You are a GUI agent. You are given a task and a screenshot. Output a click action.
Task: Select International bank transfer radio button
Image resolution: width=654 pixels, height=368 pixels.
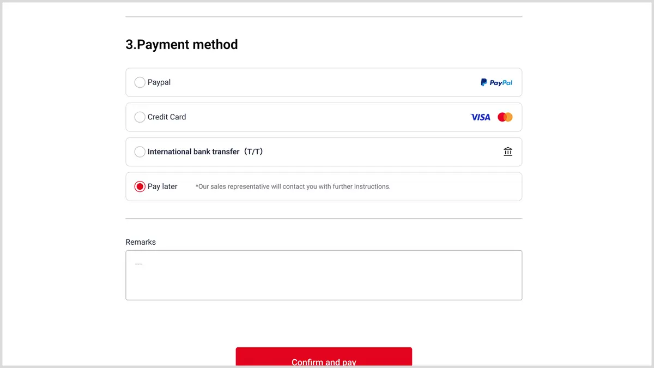click(x=140, y=152)
